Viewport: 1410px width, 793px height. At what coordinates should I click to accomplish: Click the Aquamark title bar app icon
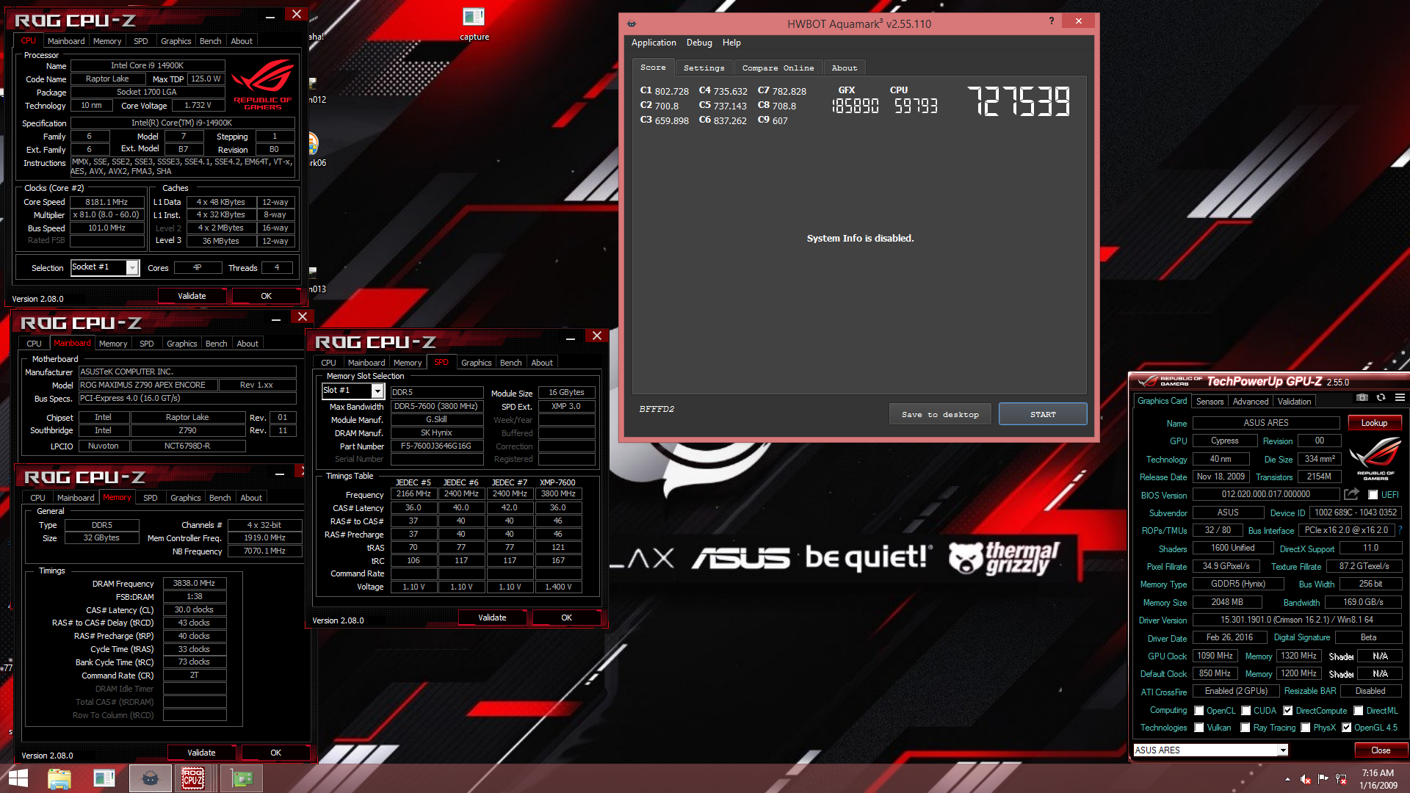tap(632, 23)
